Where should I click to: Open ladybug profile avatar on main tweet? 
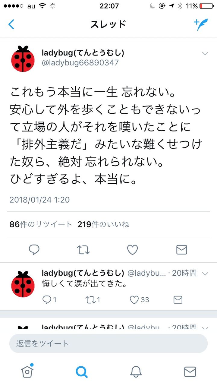[23, 59]
